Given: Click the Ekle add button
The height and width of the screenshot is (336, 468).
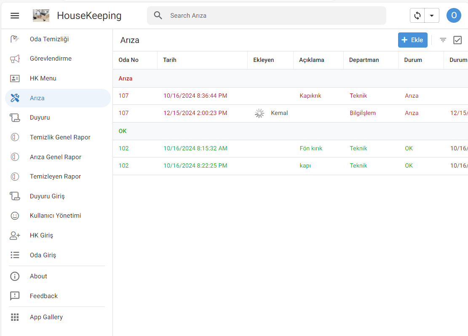Looking at the screenshot, I should [412, 40].
